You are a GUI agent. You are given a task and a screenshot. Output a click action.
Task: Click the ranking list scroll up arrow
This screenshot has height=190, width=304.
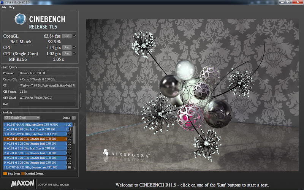point(74,124)
